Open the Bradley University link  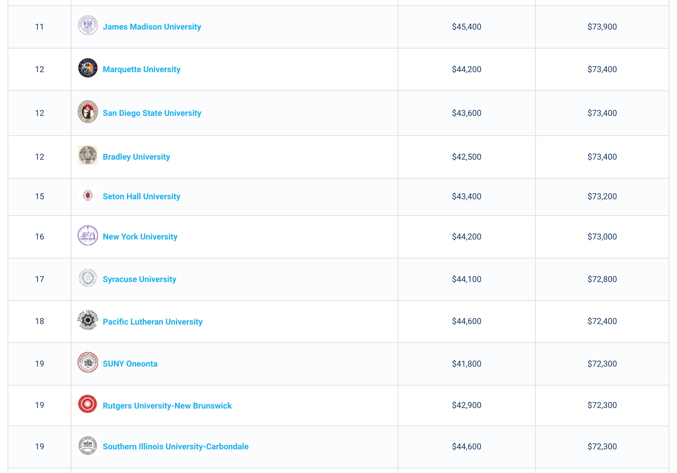(x=136, y=157)
